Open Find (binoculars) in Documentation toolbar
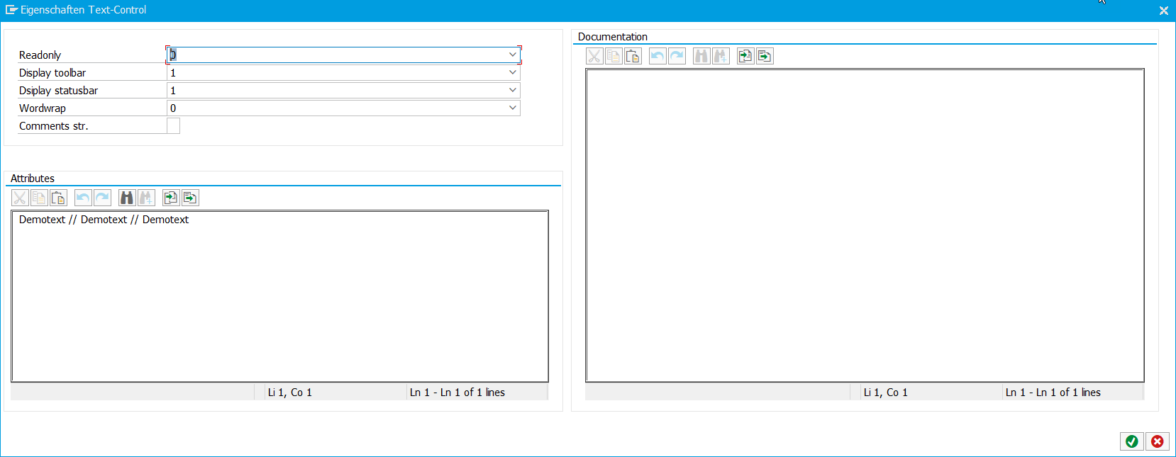Image resolution: width=1176 pixels, height=457 pixels. click(701, 56)
